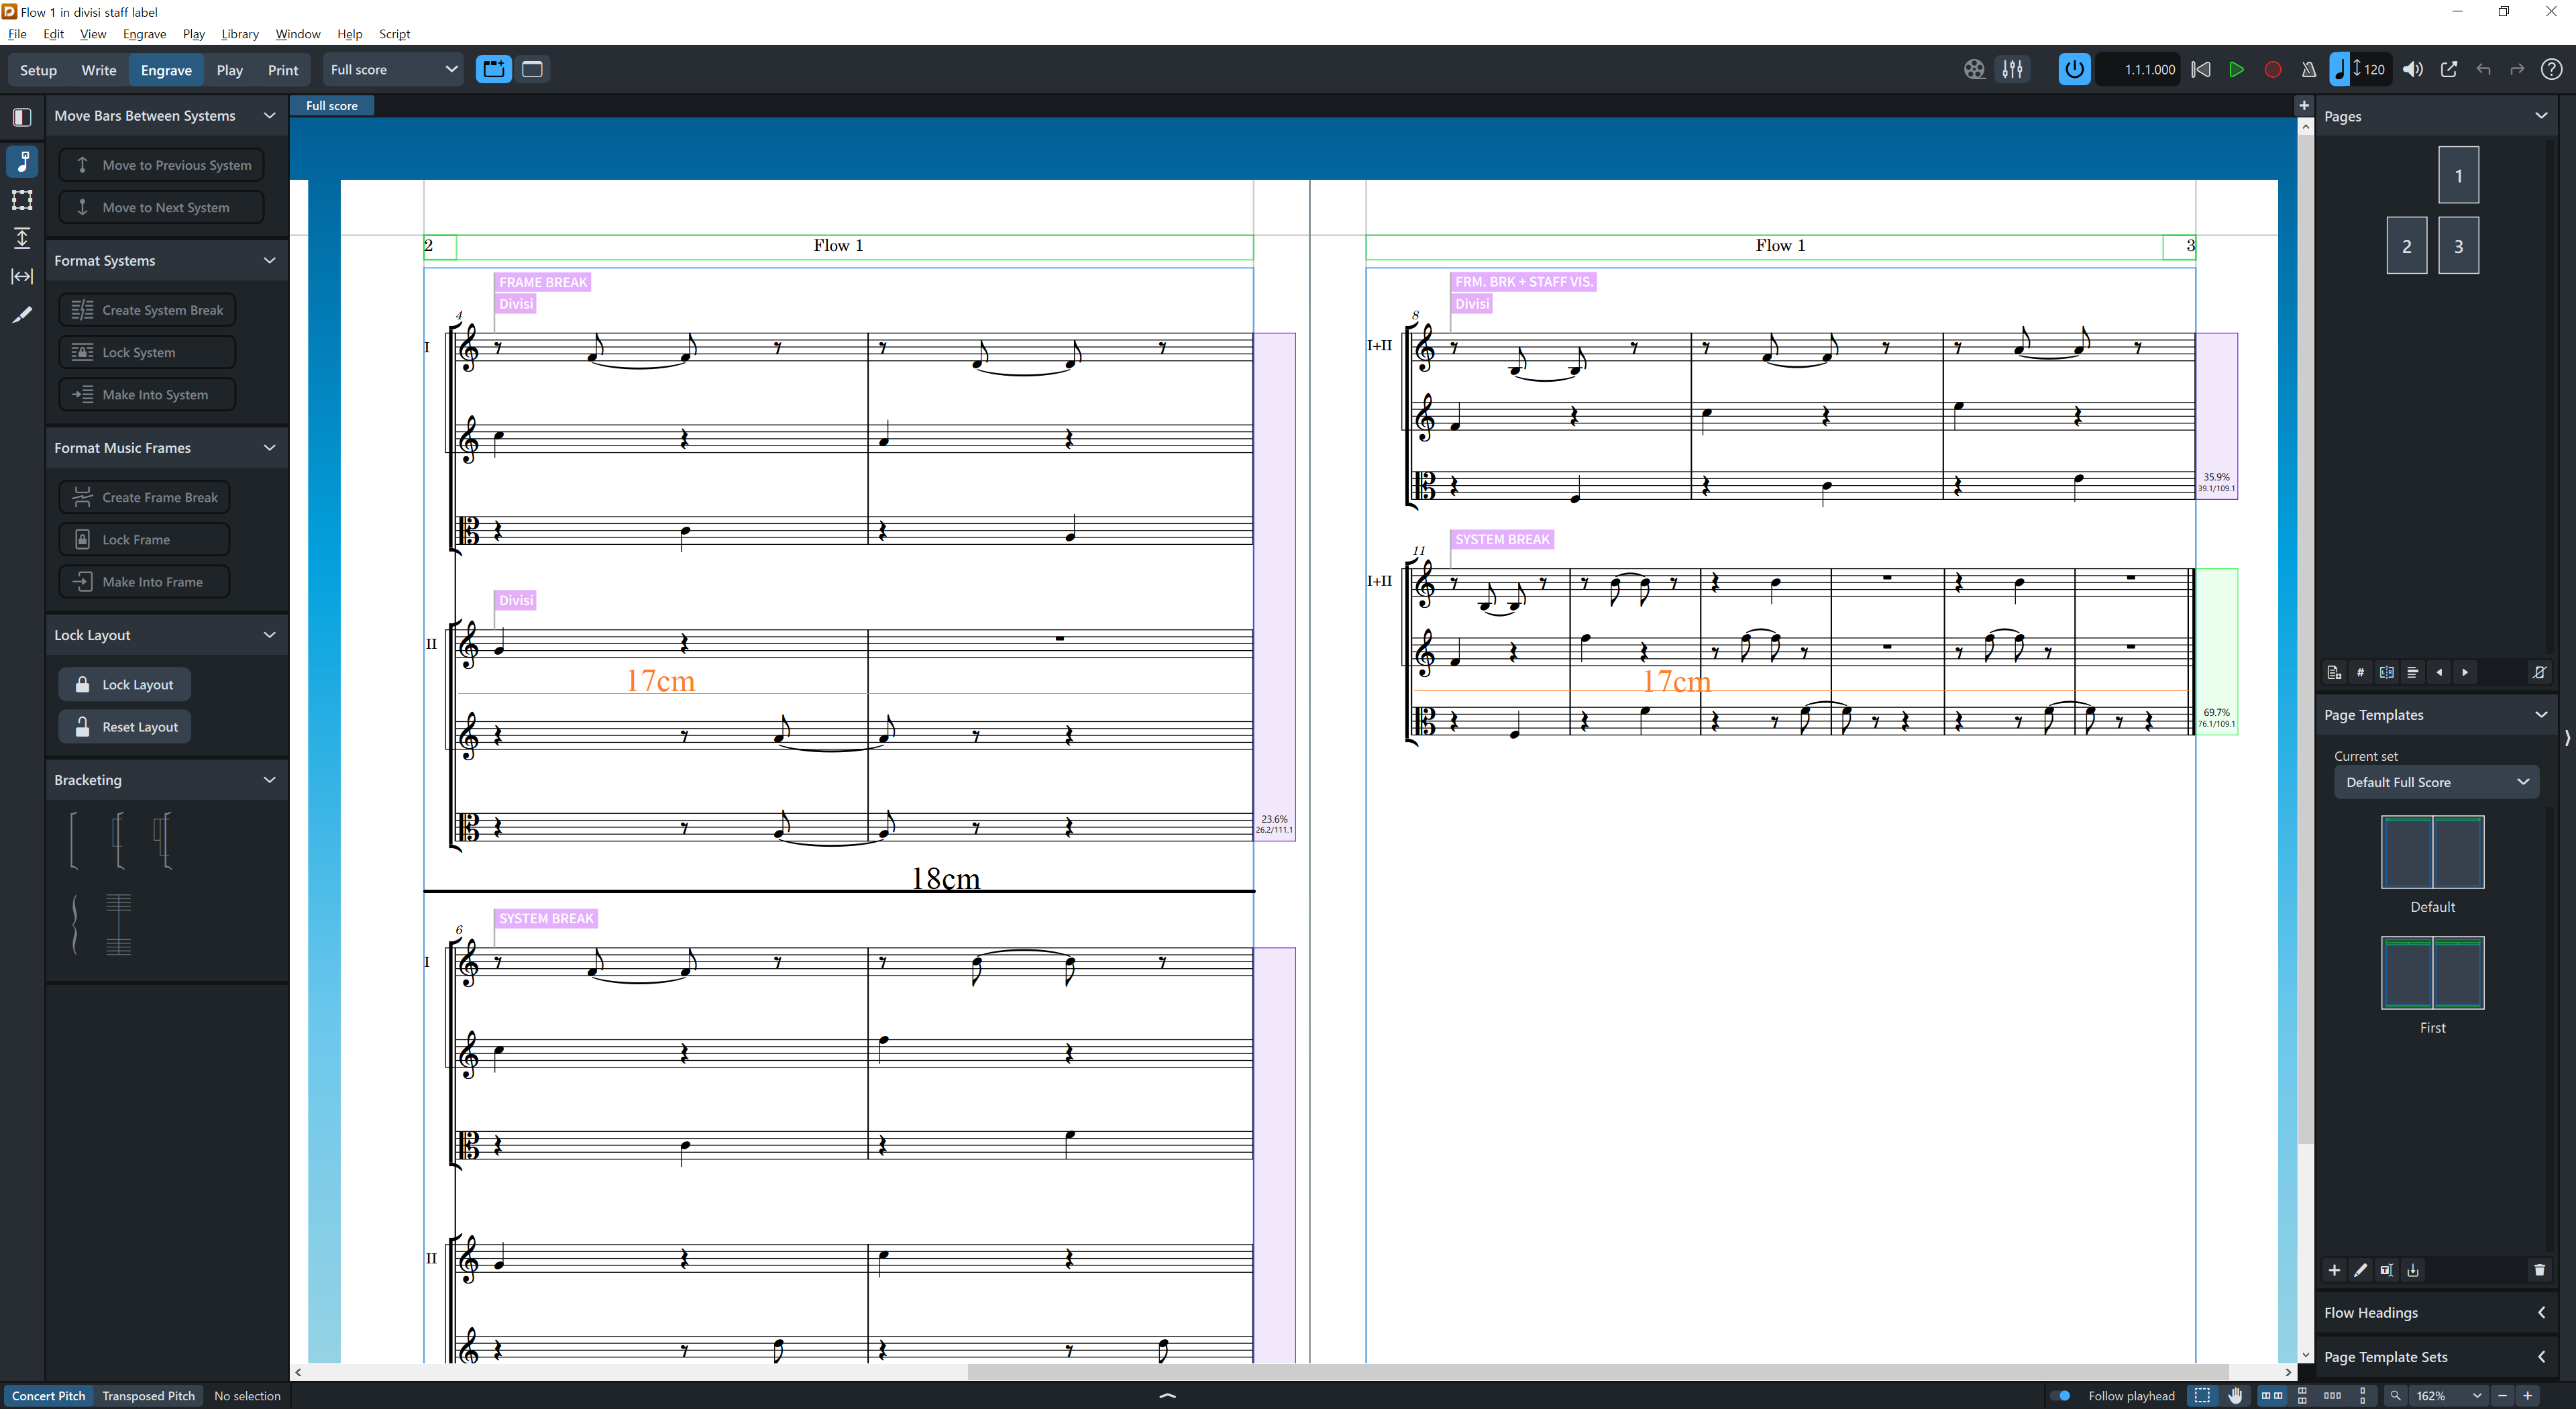2576x1409 pixels.
Task: Toggle the Activate Project power button
Action: (x=2074, y=69)
